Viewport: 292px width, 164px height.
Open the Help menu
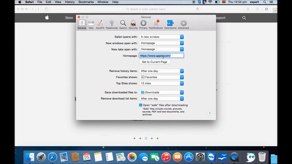(x=115, y=2)
